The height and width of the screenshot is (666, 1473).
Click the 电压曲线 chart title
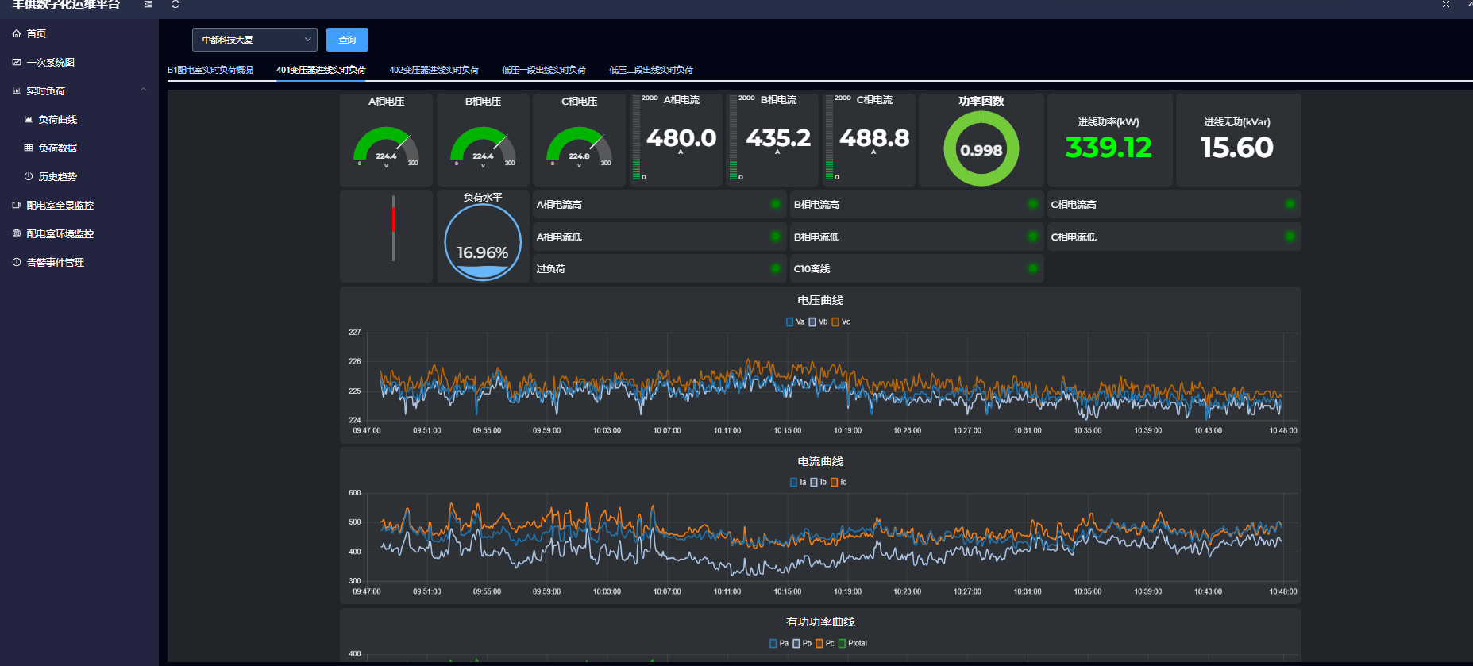click(820, 300)
